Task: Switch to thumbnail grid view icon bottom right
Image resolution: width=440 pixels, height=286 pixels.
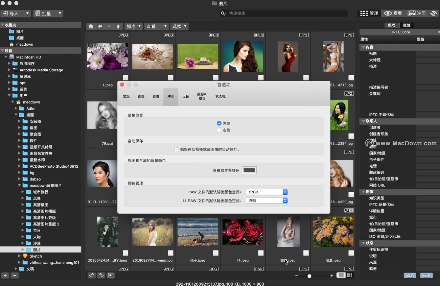Action: 350,276
